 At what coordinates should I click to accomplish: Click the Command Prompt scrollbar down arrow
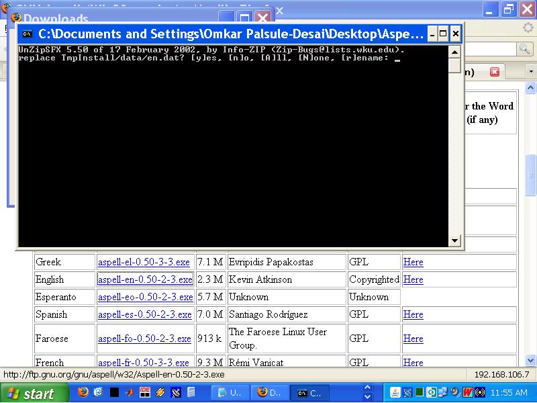point(454,240)
